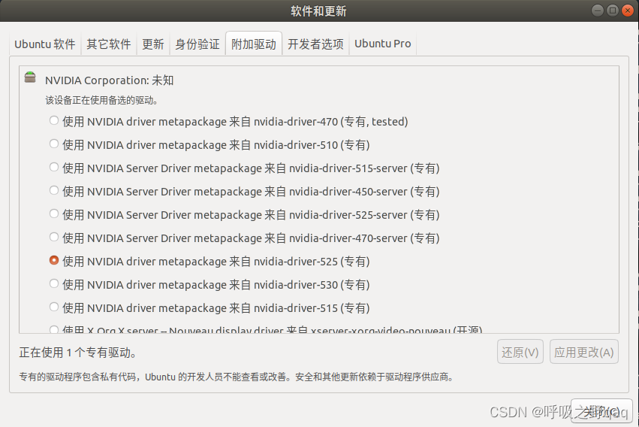Switch to the Ubuntu Pro tab

[x=383, y=44]
